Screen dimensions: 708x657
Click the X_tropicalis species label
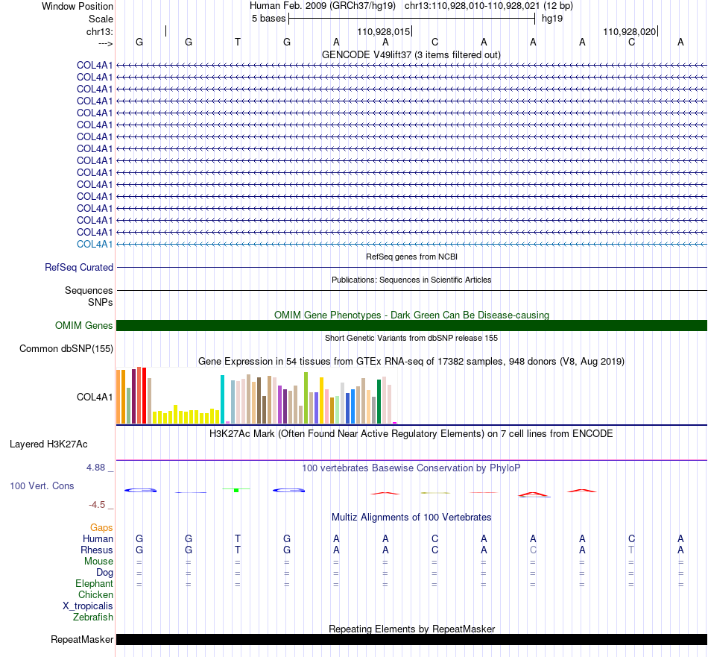tap(88, 606)
